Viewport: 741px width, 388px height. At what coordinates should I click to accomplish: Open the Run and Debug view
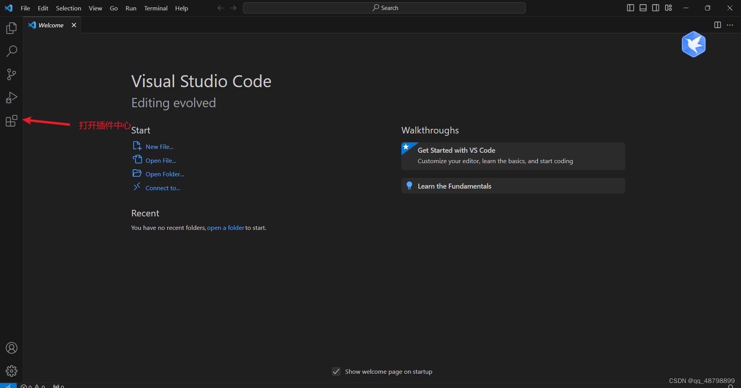(11, 97)
